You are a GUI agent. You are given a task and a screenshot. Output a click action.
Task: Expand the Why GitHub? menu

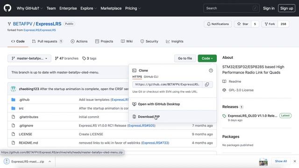pyautogui.click(x=29, y=8)
